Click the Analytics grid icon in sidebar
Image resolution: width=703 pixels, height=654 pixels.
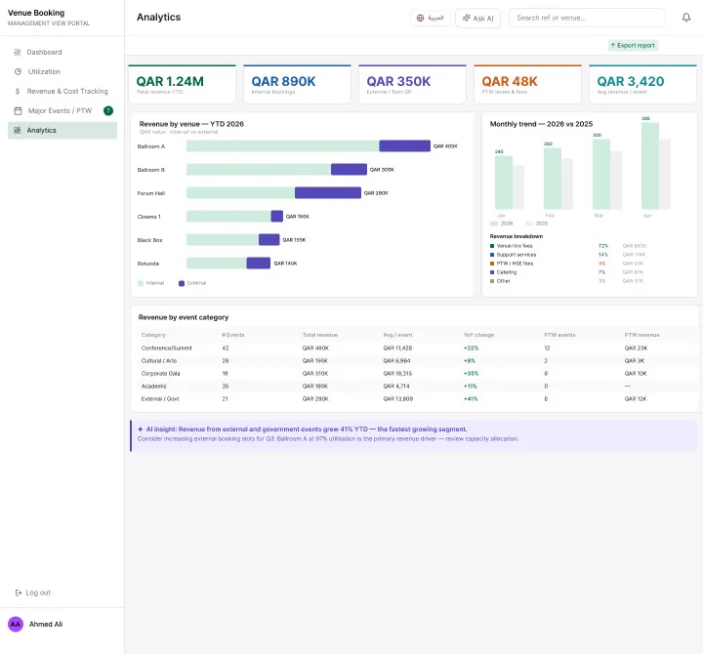pyautogui.click(x=18, y=131)
